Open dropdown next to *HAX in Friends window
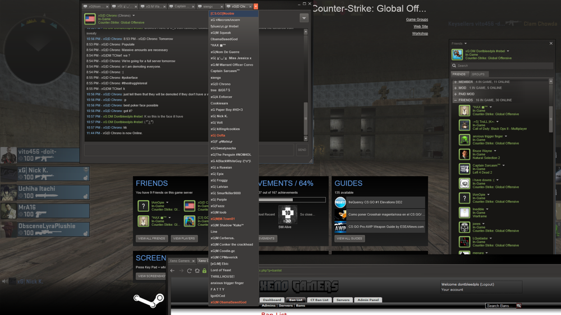 [x=490, y=107]
